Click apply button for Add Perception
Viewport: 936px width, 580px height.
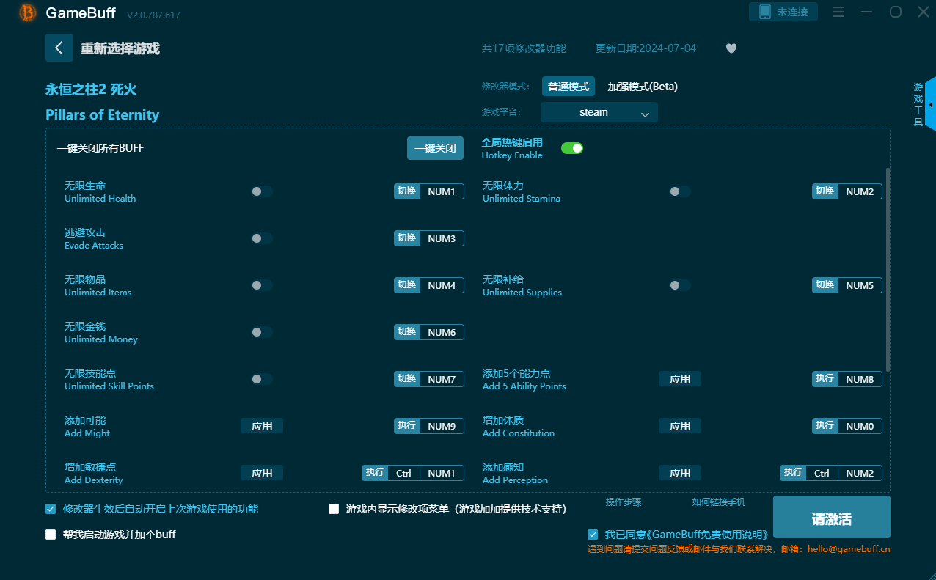[680, 473]
